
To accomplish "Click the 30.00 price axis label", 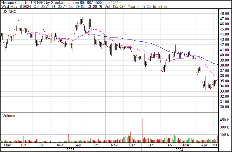I will [x=224, y=107].
